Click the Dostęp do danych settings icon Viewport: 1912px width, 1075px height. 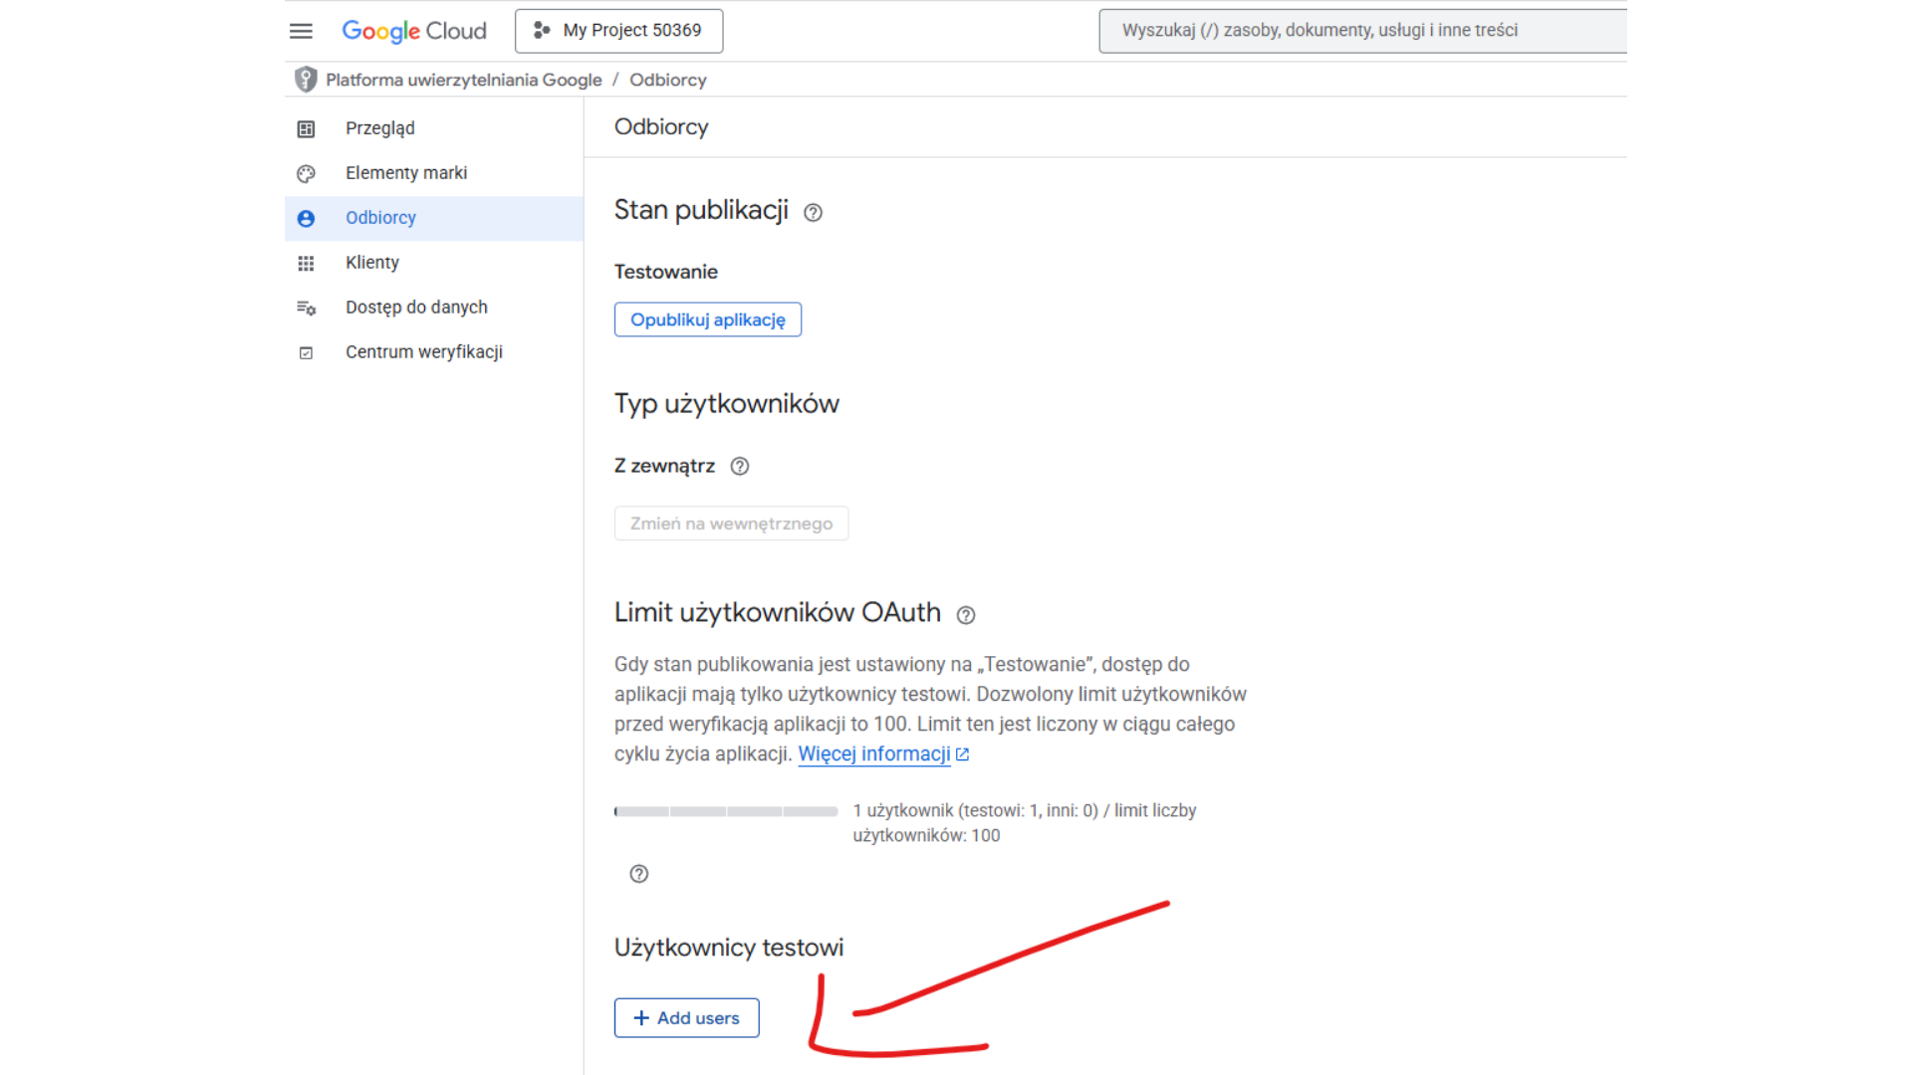tap(306, 308)
